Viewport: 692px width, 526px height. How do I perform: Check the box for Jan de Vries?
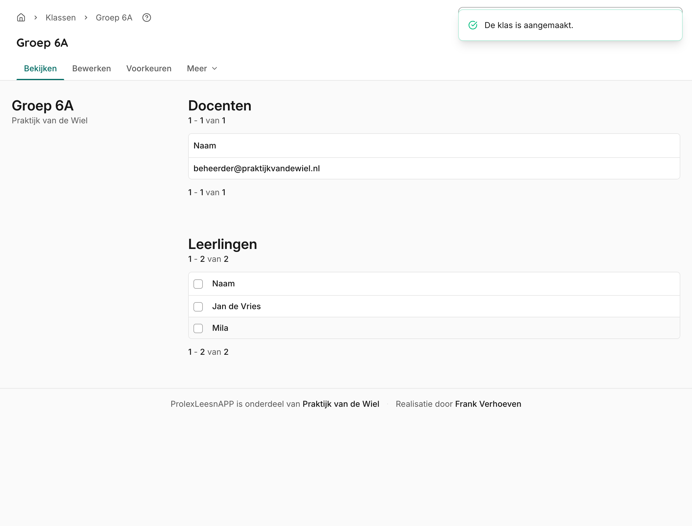coord(198,307)
